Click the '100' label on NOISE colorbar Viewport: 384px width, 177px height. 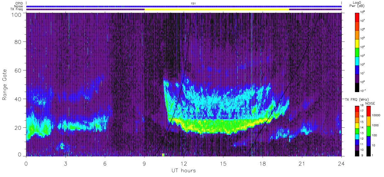(375, 135)
